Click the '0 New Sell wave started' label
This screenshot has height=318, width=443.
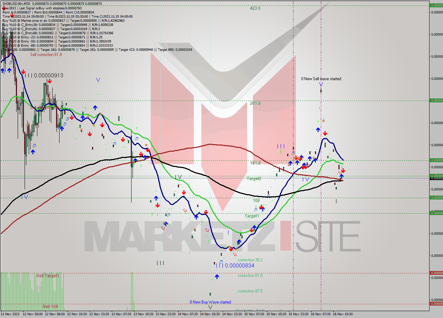[x=321, y=79]
